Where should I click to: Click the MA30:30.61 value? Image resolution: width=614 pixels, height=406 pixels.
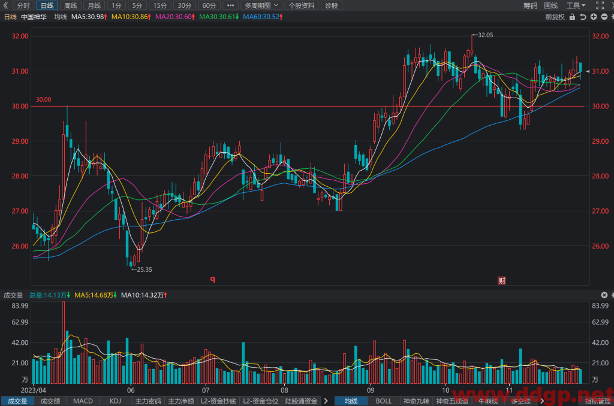point(219,17)
